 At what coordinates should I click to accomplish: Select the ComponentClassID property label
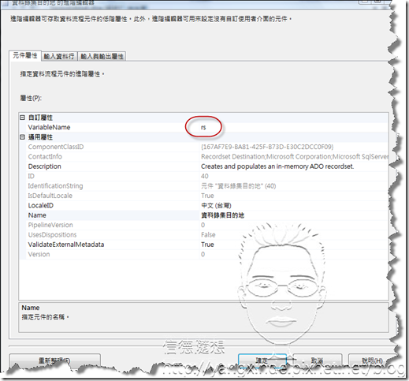coord(56,147)
